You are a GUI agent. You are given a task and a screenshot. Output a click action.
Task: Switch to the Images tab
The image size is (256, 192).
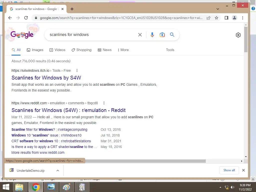click(35, 50)
